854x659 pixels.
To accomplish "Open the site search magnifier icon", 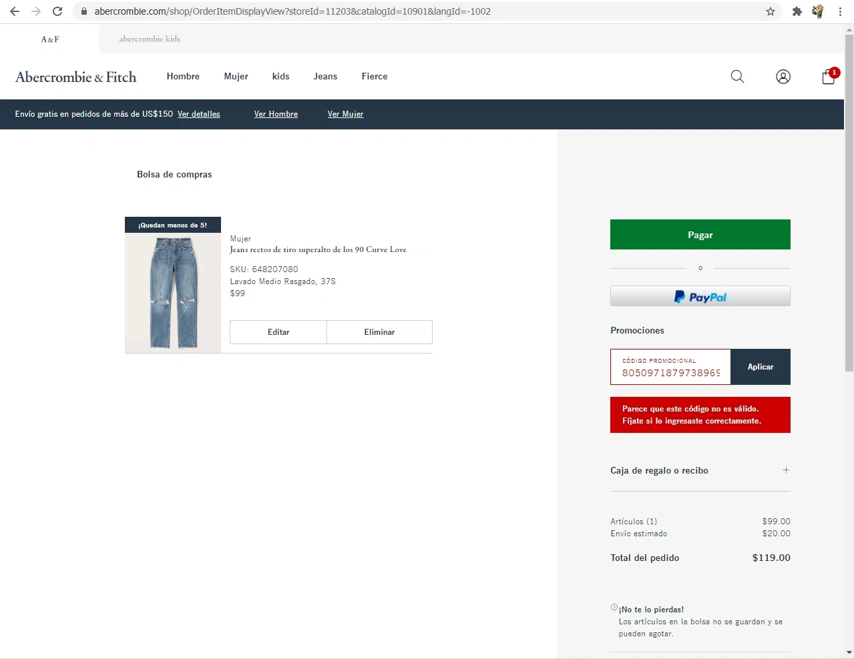I will tap(737, 77).
